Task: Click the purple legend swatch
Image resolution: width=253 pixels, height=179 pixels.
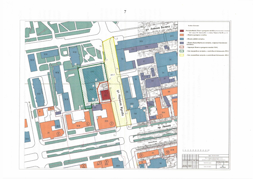Action: coord(182,43)
